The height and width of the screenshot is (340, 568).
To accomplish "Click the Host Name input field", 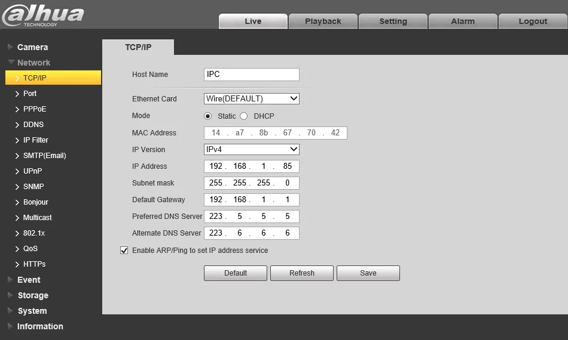I will coord(251,75).
